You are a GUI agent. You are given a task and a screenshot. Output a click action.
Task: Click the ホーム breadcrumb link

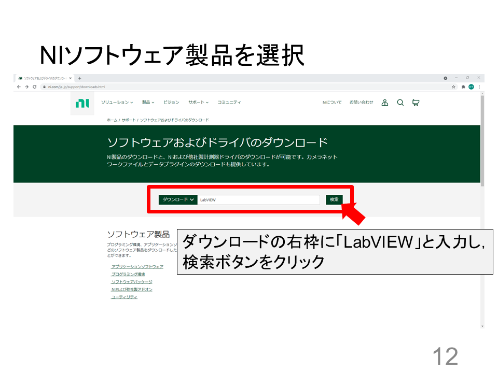112,120
